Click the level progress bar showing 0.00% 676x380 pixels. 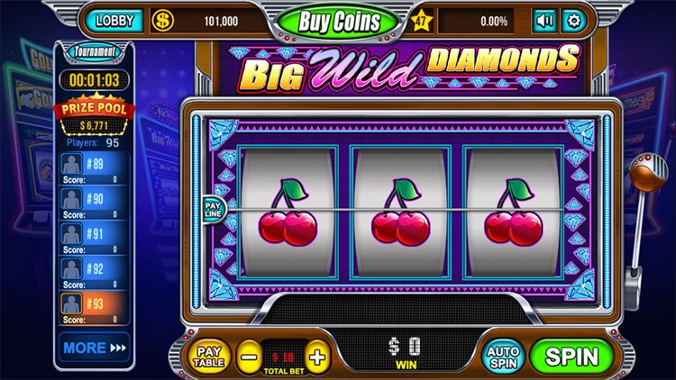pyautogui.click(x=476, y=21)
